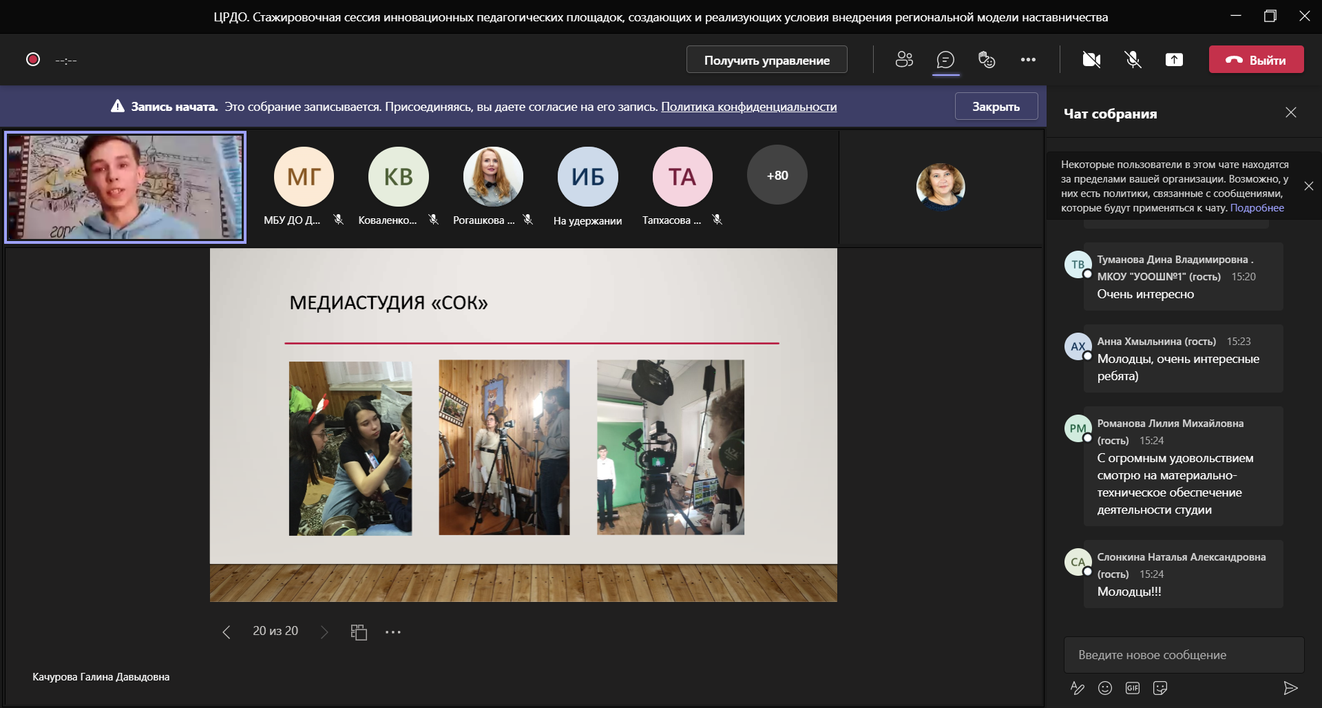
Task: Turn on the camera
Action: pyautogui.click(x=1091, y=60)
